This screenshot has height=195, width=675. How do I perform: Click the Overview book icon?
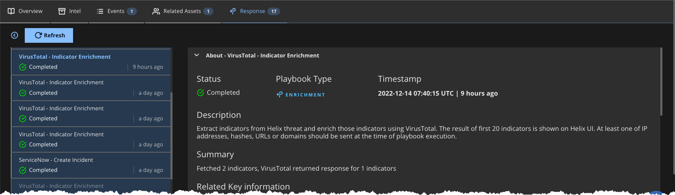pyautogui.click(x=11, y=11)
